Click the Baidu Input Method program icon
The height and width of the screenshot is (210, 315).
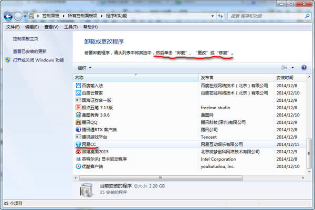pyautogui.click(x=78, y=86)
